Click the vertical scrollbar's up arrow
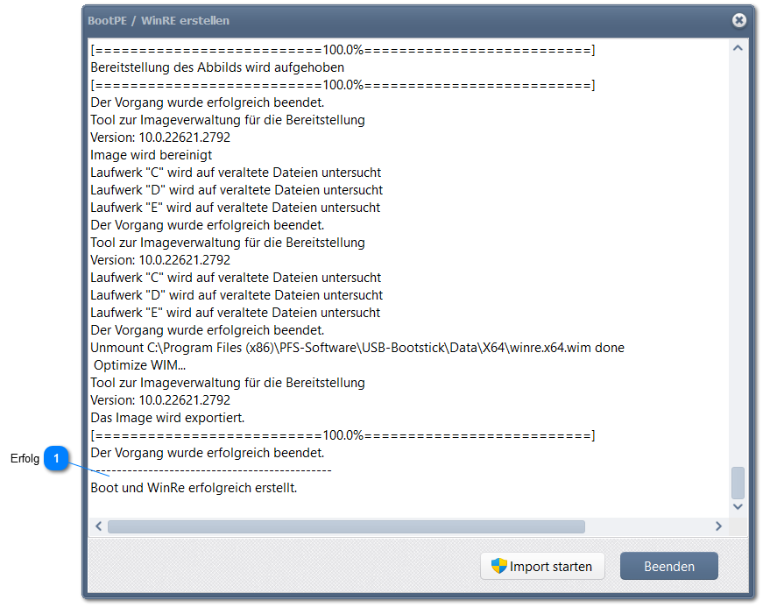 (x=738, y=48)
